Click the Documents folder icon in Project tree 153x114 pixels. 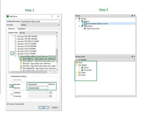[x=82, y=26]
